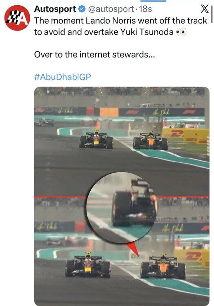214x306 pixels.
Task: Click the eyes emoji in tweet
Action: click(181, 32)
